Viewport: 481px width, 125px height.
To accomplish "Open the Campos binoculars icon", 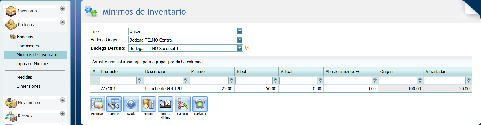I will 114,104.
